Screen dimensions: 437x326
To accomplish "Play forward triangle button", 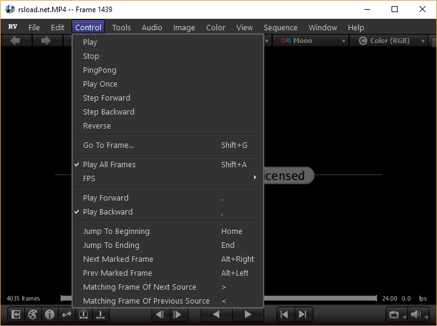I will pos(248,315).
